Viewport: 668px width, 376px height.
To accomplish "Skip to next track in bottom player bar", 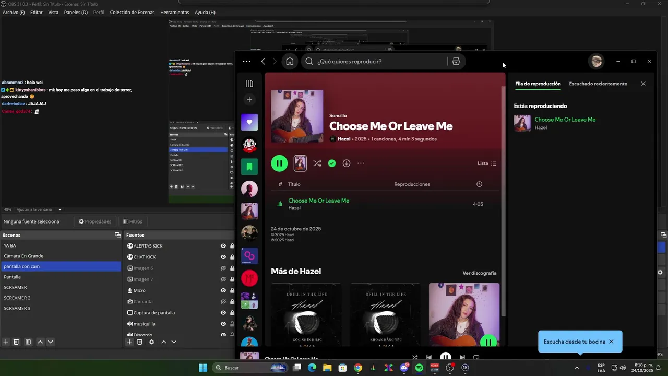I will [462, 358].
